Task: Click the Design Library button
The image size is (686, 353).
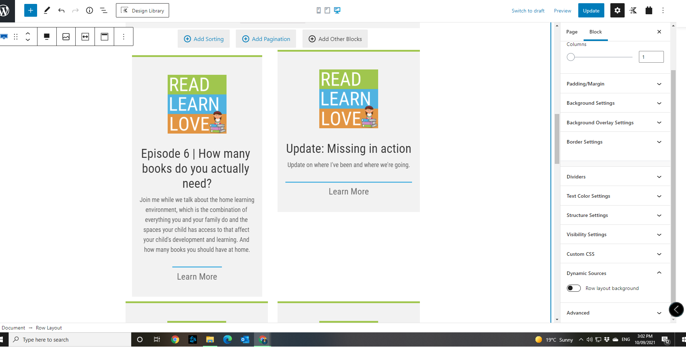Action: point(142,10)
